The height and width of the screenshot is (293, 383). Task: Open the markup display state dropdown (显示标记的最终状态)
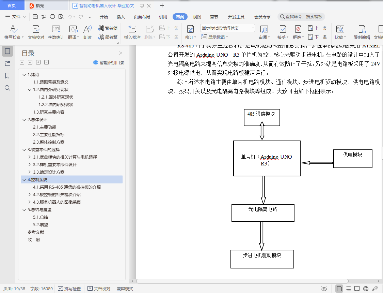[x=228, y=28]
